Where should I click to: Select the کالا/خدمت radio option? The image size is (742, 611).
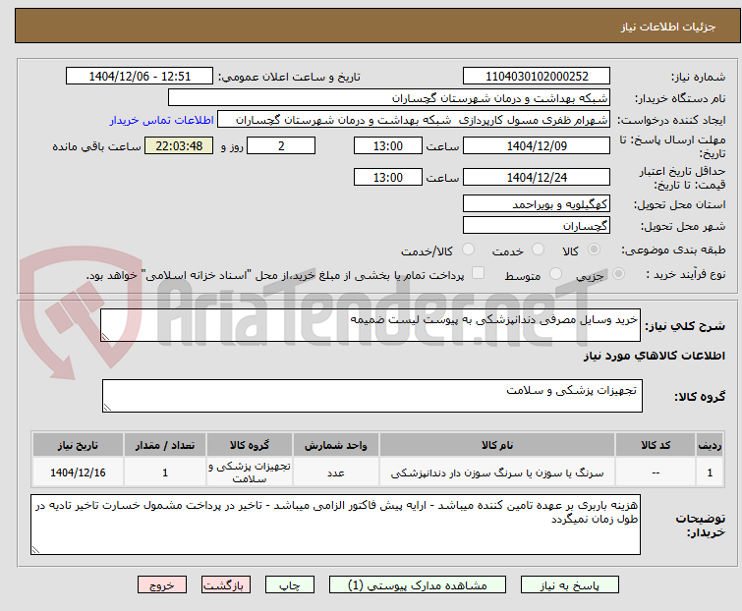coord(468,250)
